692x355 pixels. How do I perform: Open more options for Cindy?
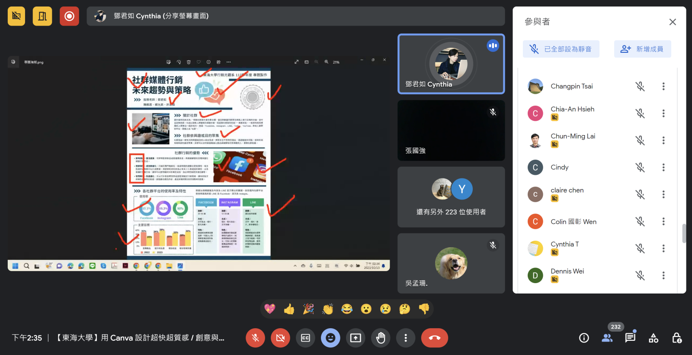[x=663, y=168]
